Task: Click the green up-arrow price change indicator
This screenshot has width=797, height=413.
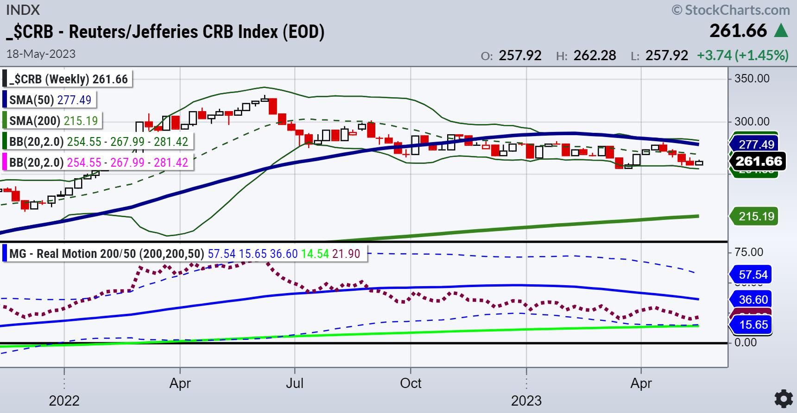Action: 781,31
